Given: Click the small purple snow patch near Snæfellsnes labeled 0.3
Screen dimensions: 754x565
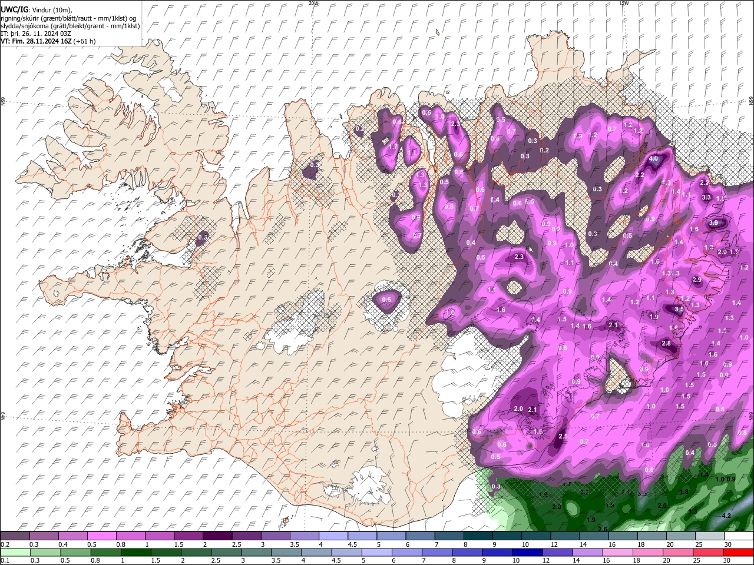Looking at the screenshot, I should coord(202,237).
